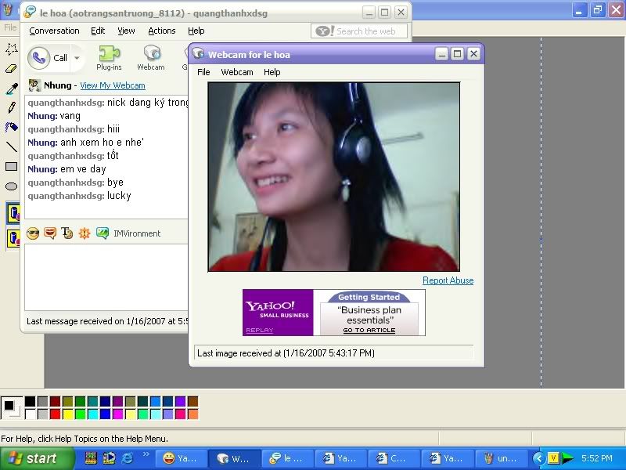The image size is (626, 470).
Task: Show hidden system tray icons
Action: click(538, 458)
